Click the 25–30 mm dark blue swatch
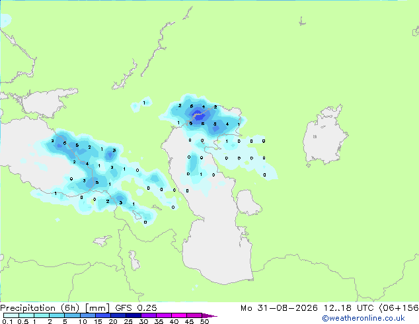419x324 pixels. coord(133,315)
